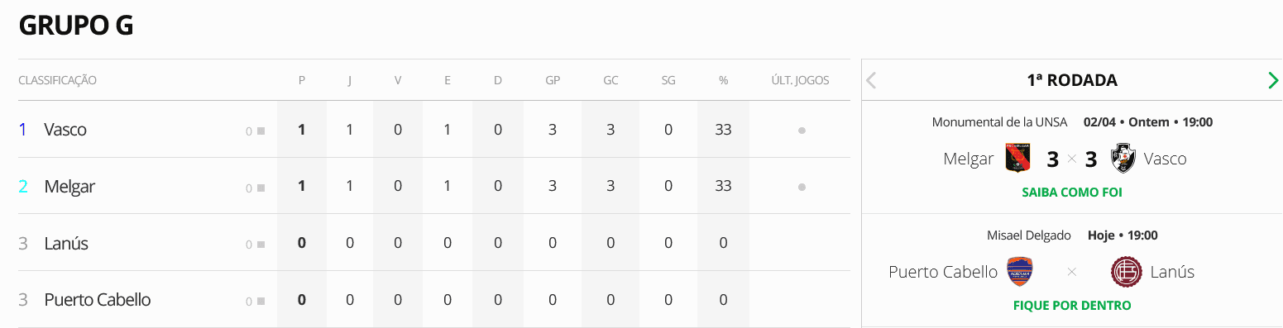Click the Melgar club crest
The height and width of the screenshot is (328, 1283).
click(x=1017, y=158)
